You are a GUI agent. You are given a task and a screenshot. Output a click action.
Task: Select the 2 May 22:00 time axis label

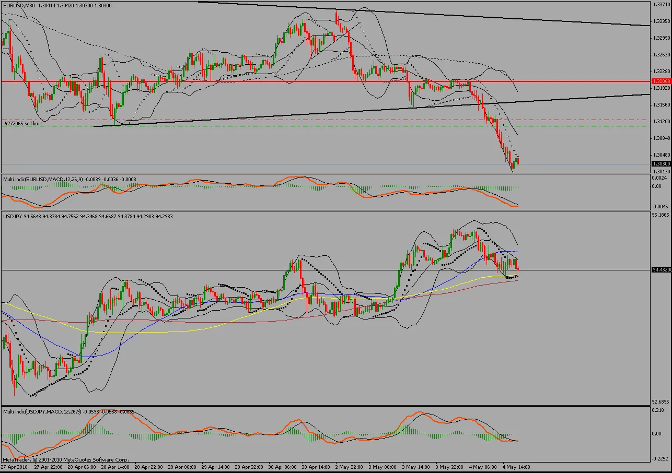tap(350, 466)
